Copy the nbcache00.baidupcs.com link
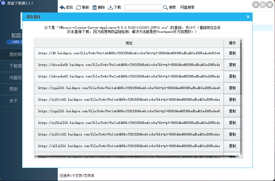The width and height of the screenshot is (275, 181). pos(232,65)
